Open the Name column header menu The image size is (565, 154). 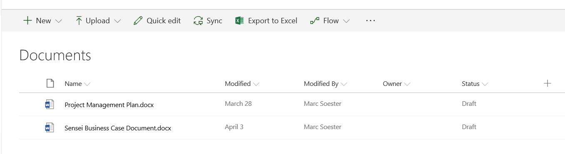(x=77, y=84)
